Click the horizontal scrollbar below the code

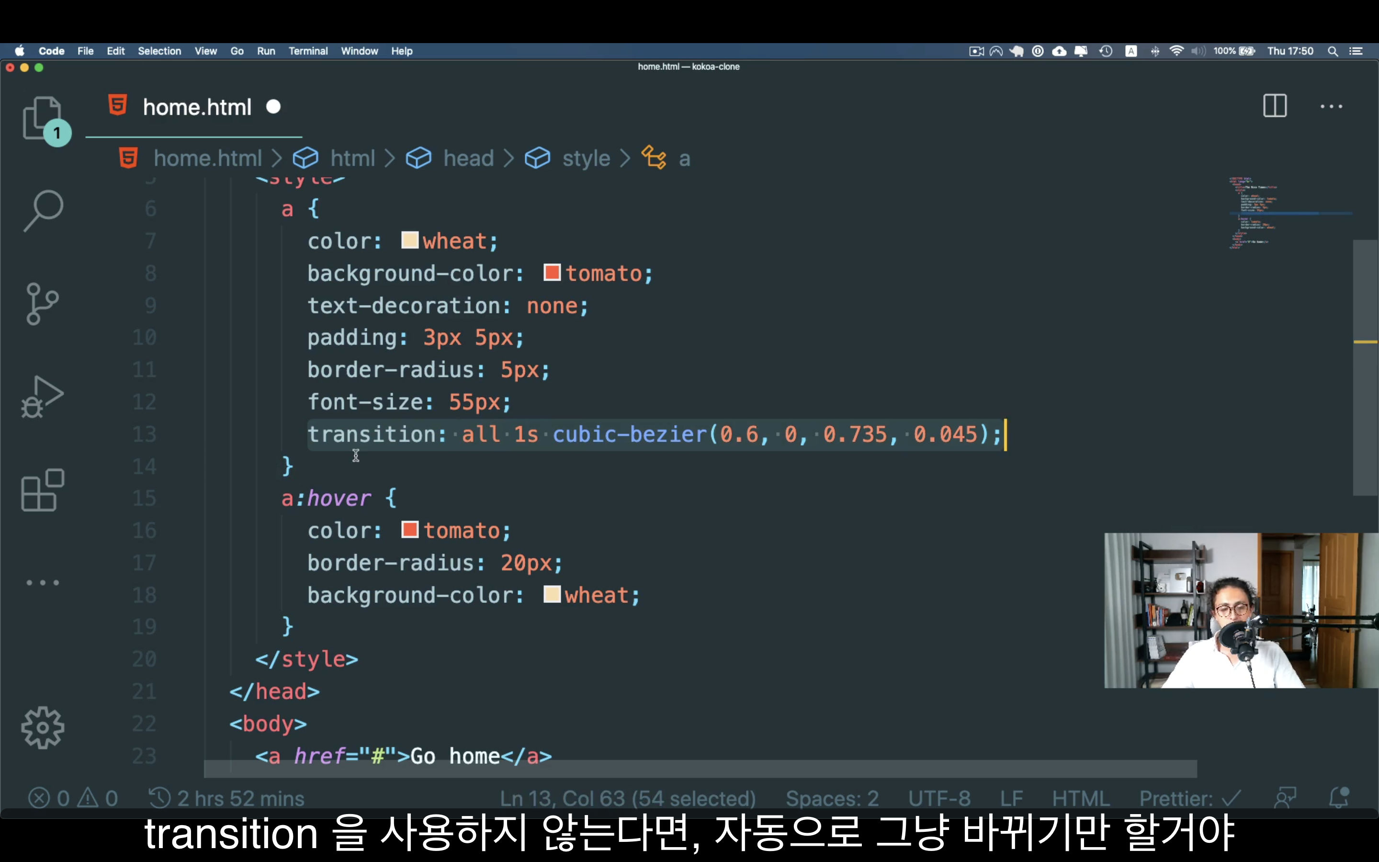pyautogui.click(x=700, y=769)
